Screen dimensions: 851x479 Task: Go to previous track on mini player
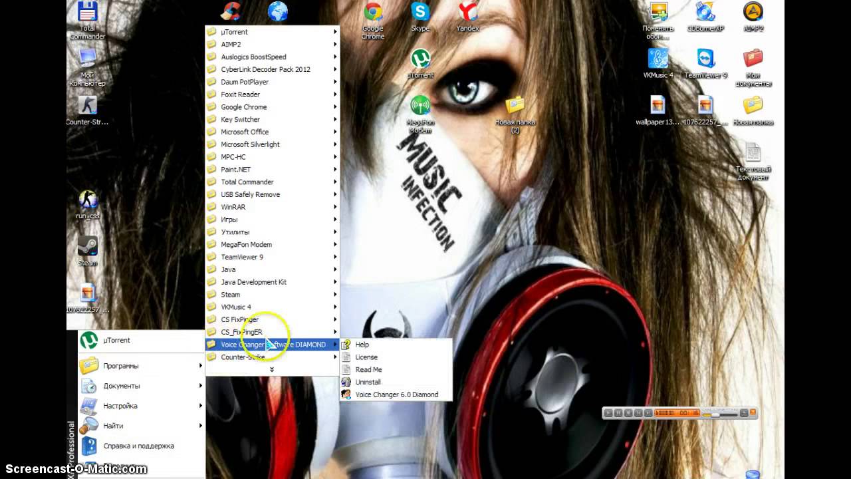638,413
